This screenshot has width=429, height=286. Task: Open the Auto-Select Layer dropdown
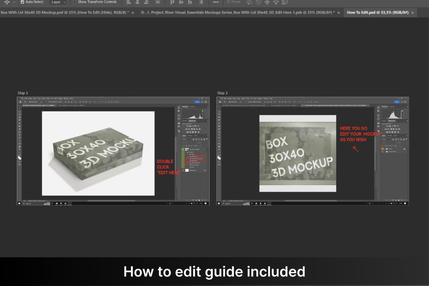coord(59,2)
